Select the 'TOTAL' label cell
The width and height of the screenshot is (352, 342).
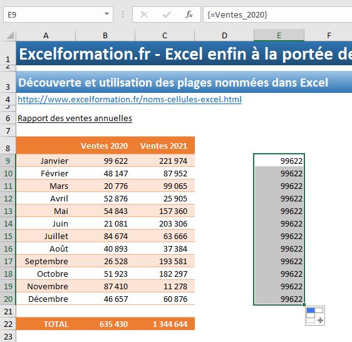46,324
